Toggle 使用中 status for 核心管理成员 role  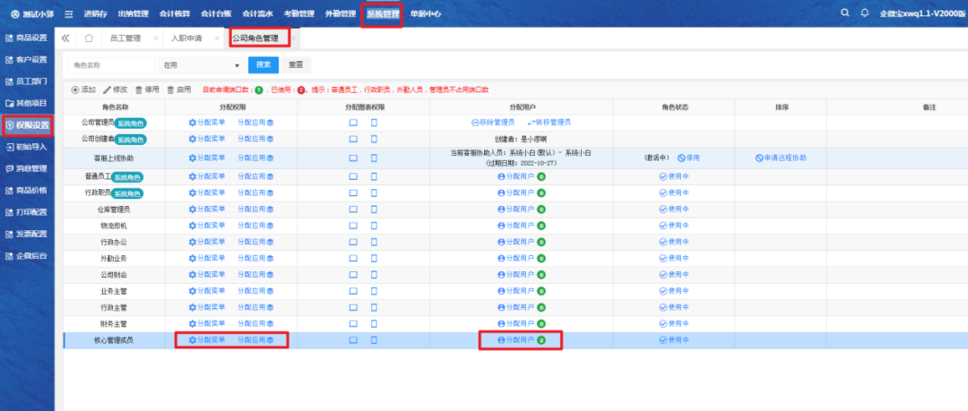pos(673,340)
